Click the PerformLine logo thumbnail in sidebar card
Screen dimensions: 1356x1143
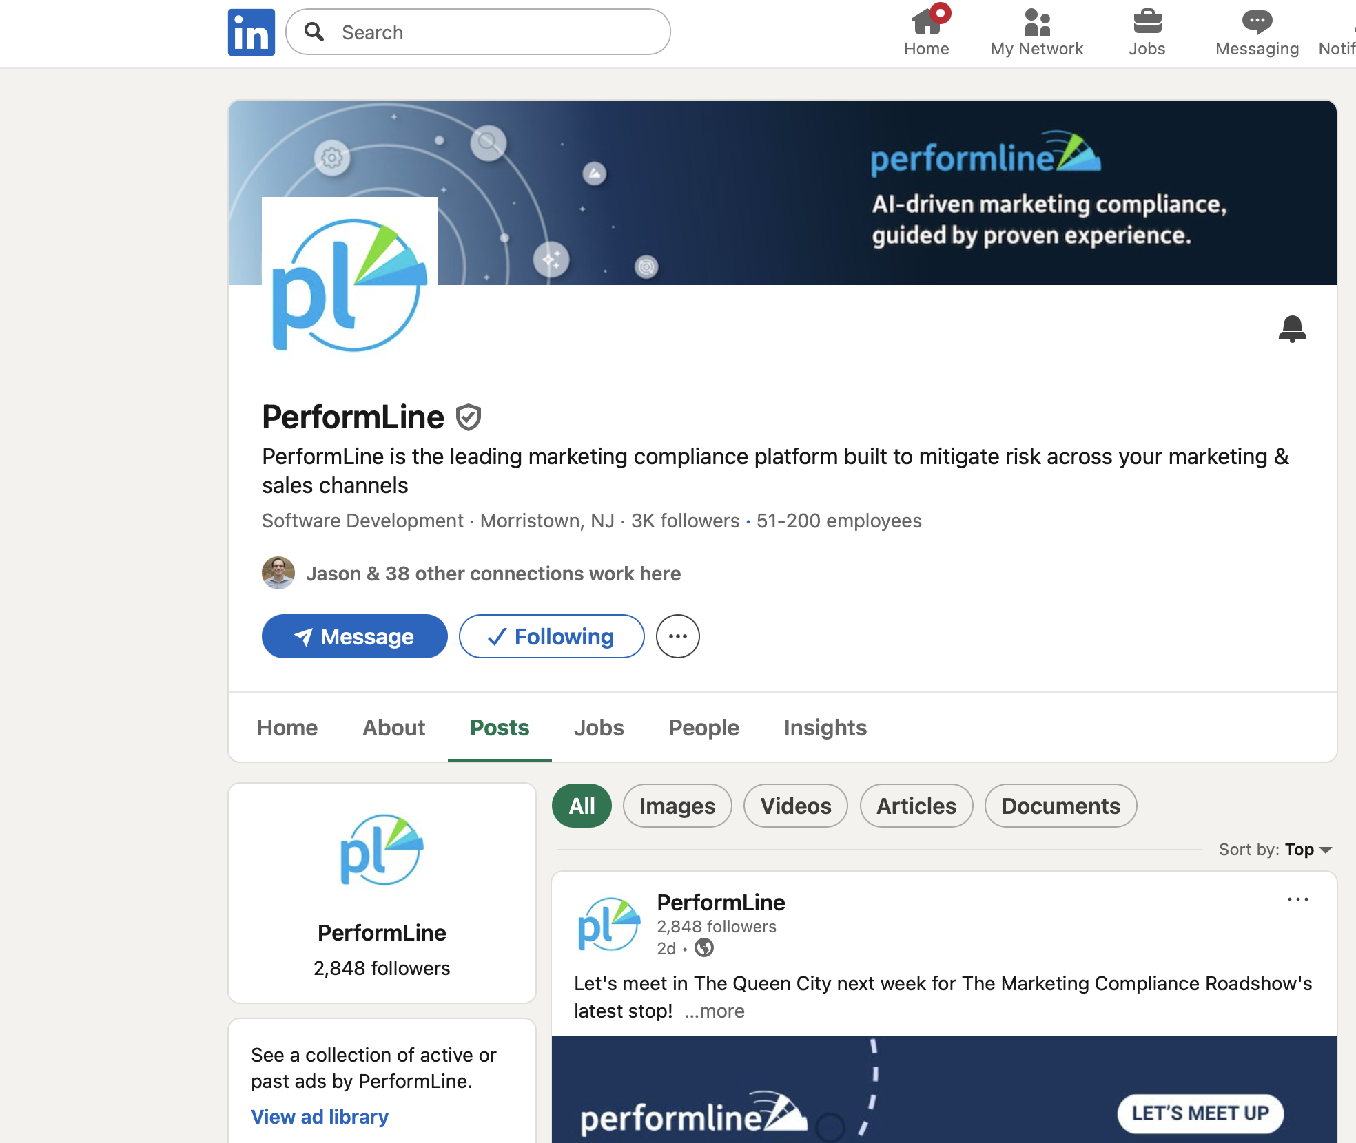tap(382, 851)
